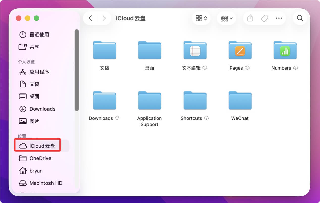
Task: Open the WeChat folder
Action: [x=240, y=100]
